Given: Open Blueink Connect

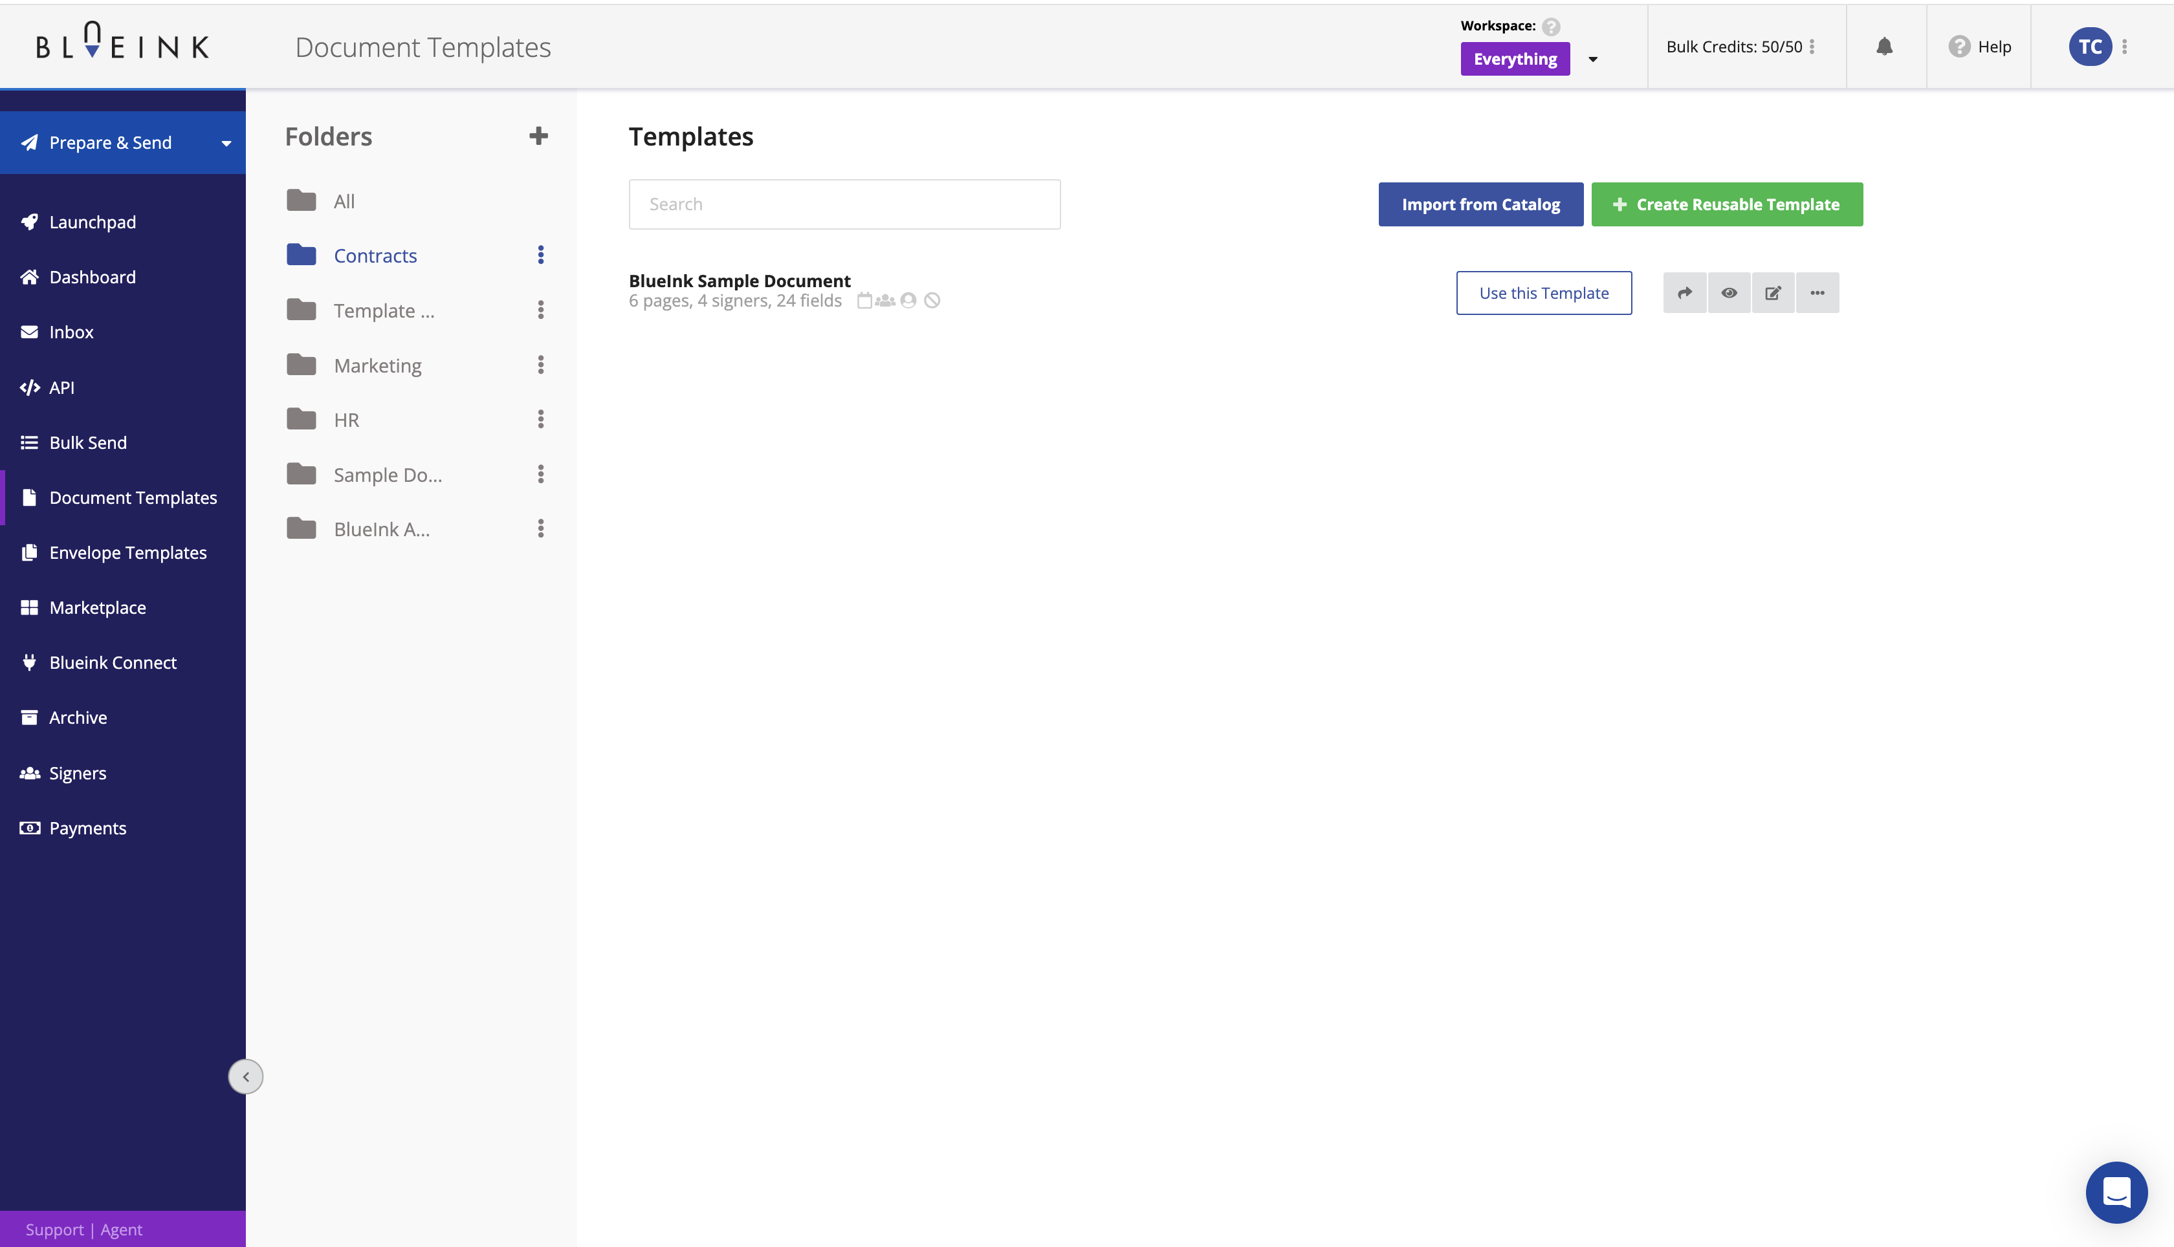Looking at the screenshot, I should 112,662.
